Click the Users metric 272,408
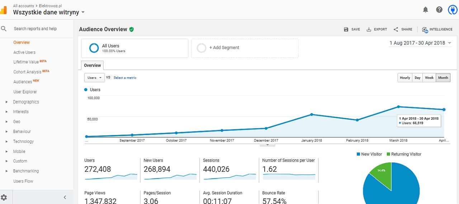Image resolution: width=459 pixels, height=204 pixels. click(x=98, y=169)
